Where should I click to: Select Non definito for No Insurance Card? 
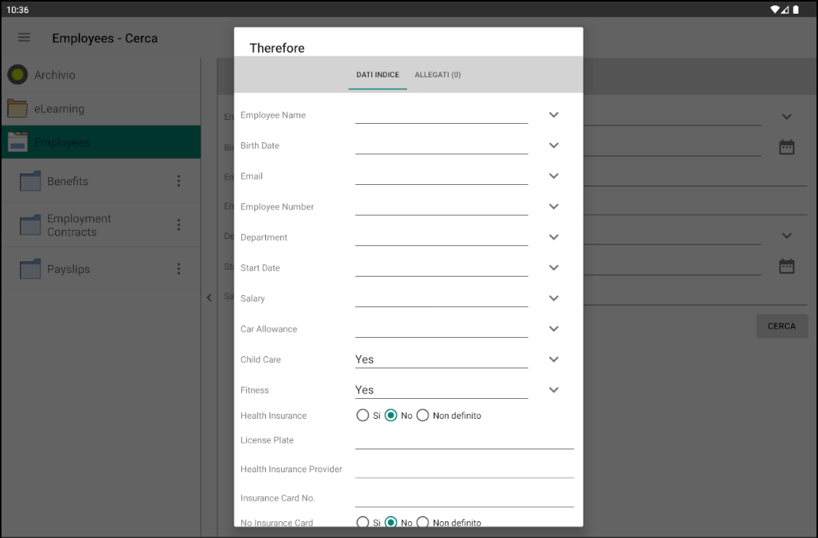pyautogui.click(x=422, y=523)
